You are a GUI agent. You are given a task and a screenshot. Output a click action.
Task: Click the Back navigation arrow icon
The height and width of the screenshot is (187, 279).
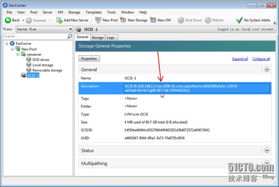(7, 20)
